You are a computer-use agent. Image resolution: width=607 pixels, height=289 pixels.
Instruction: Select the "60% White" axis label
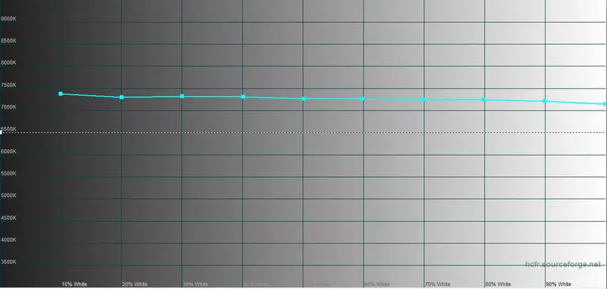377,284
